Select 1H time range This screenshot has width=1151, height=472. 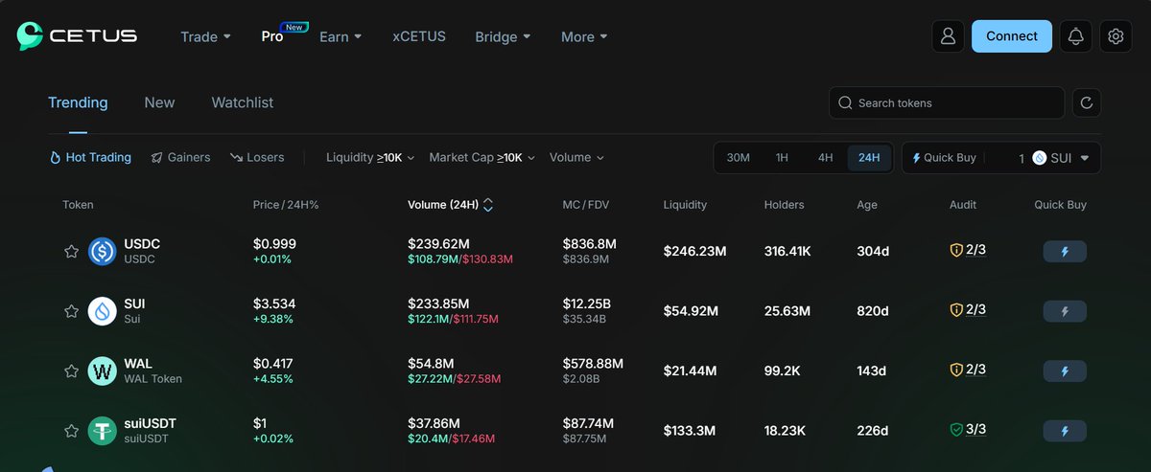pyautogui.click(x=782, y=158)
